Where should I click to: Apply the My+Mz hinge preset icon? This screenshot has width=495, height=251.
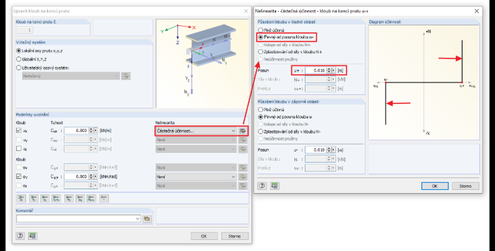tap(92, 198)
